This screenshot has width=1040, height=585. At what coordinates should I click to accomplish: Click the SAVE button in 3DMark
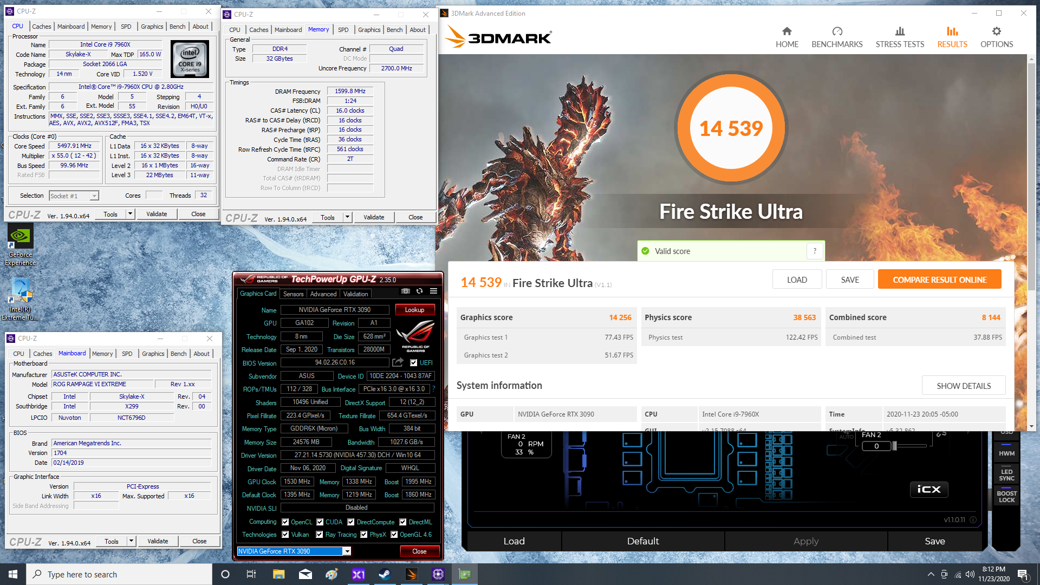pyautogui.click(x=850, y=279)
